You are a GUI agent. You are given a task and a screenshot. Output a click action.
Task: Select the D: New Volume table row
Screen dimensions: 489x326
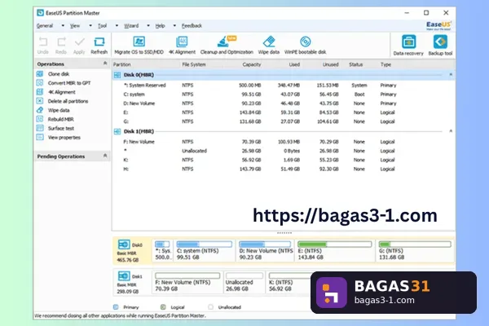[283, 104]
